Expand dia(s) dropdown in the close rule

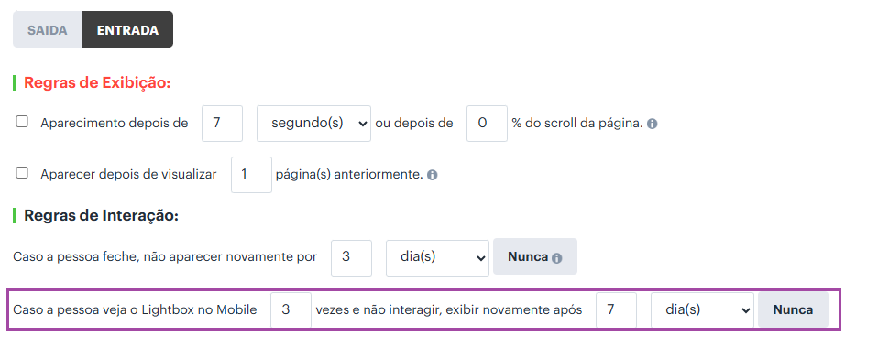(438, 258)
